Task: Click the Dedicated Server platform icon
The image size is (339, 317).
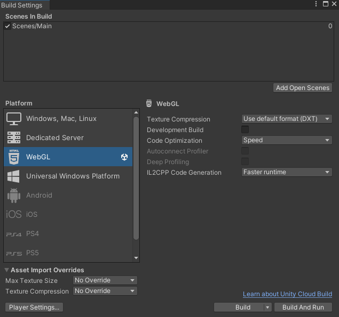Action: (x=14, y=137)
